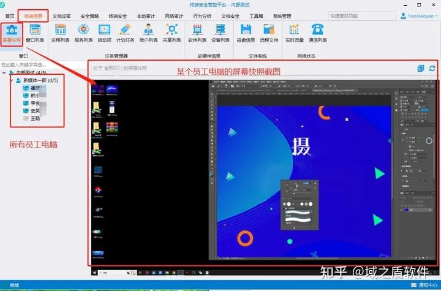This screenshot has height=291, width=441.
Task: Open 启动项 startup items
Action: pyautogui.click(x=104, y=32)
